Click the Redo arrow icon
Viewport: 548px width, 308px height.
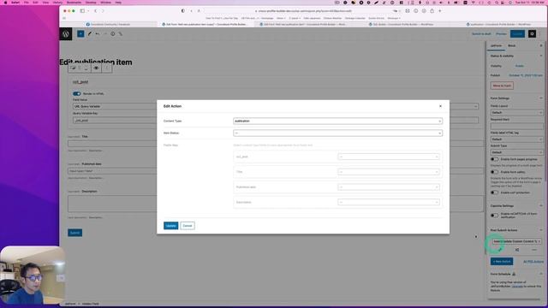[105, 34]
